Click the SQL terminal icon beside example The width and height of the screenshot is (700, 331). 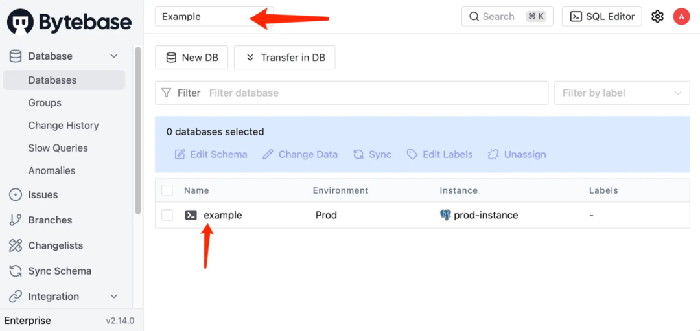pos(191,215)
